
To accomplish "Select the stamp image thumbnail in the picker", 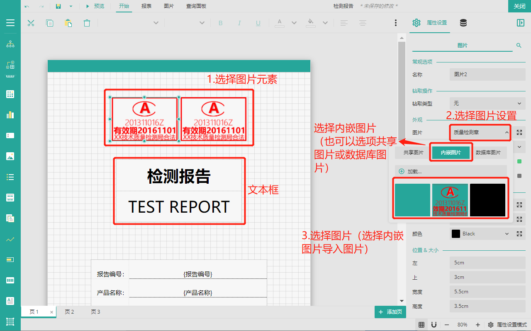I will tap(450, 200).
